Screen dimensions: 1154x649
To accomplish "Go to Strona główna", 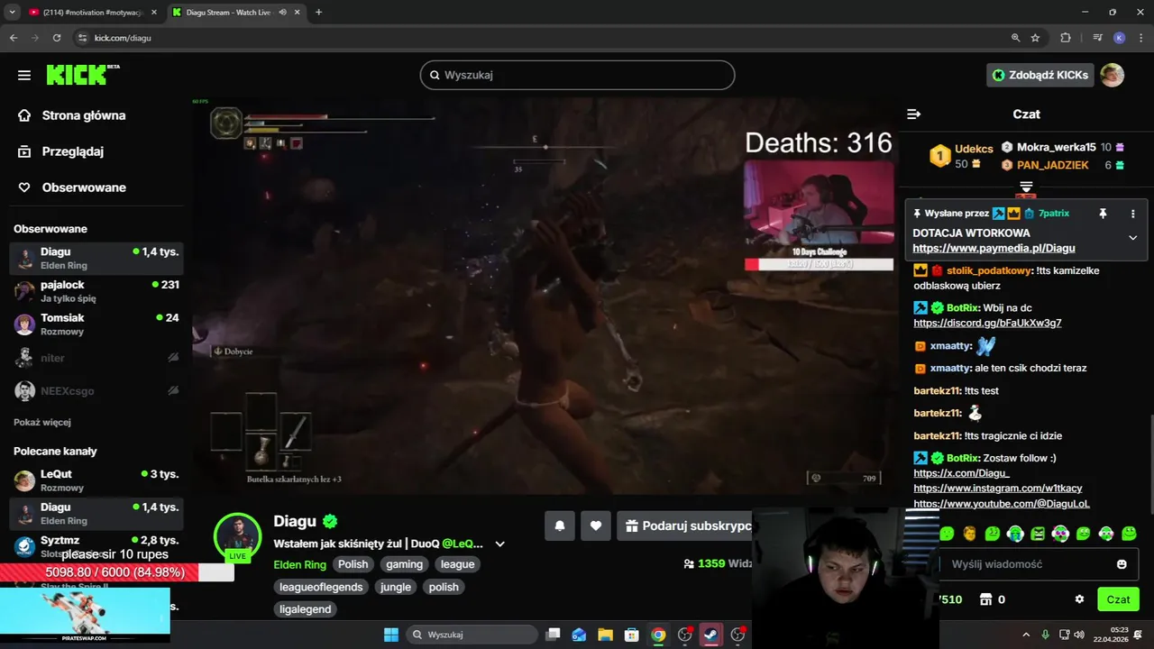I will [84, 115].
